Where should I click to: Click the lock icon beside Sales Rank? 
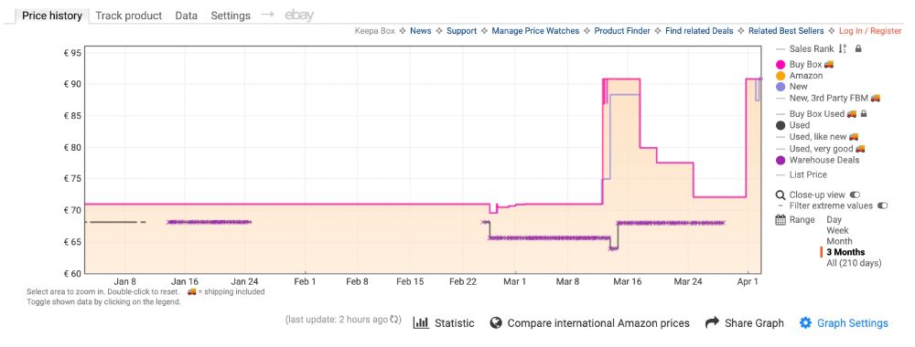[858, 49]
